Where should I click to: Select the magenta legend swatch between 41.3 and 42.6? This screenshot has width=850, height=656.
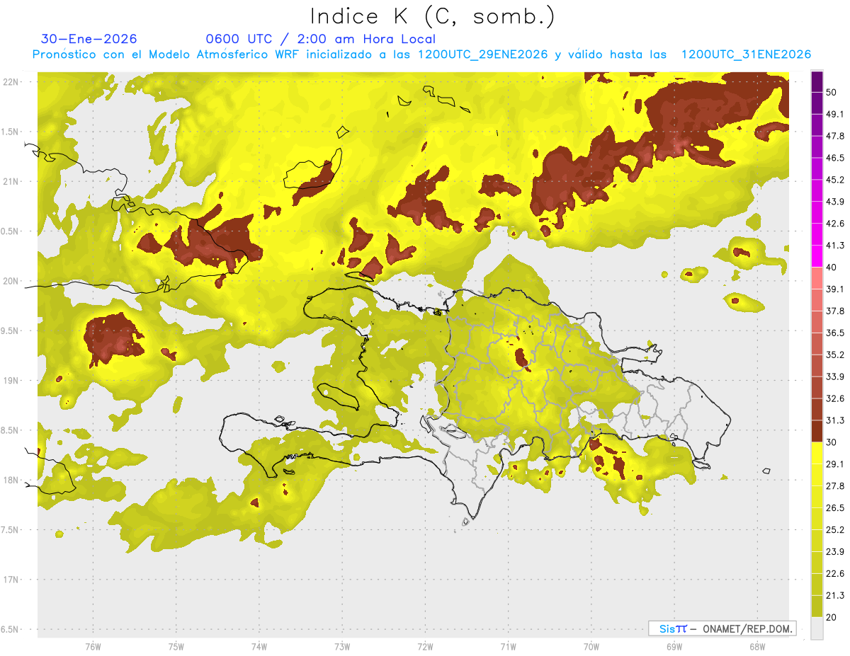point(817,234)
